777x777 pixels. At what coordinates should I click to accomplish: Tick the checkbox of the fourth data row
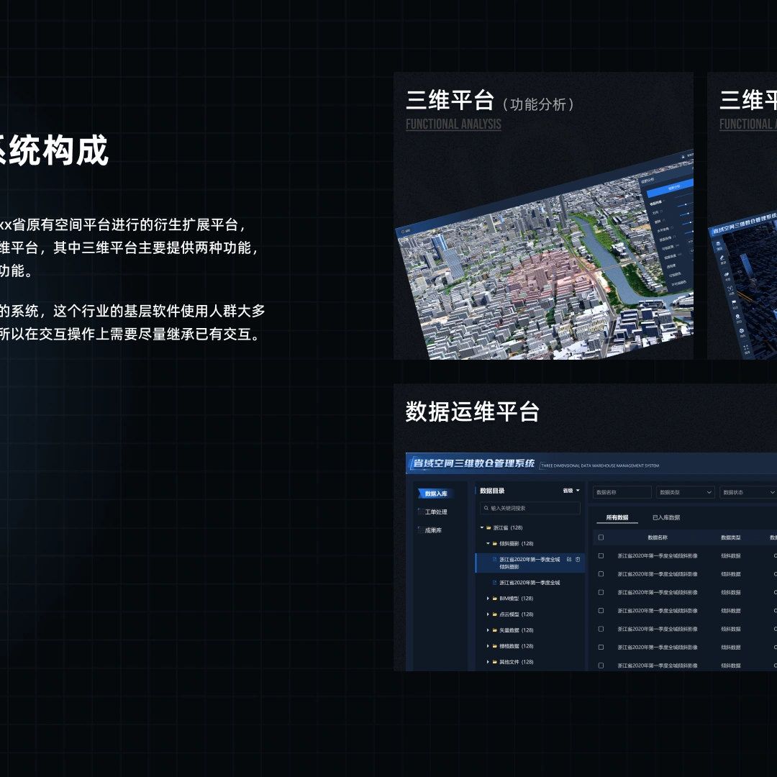[x=601, y=611]
